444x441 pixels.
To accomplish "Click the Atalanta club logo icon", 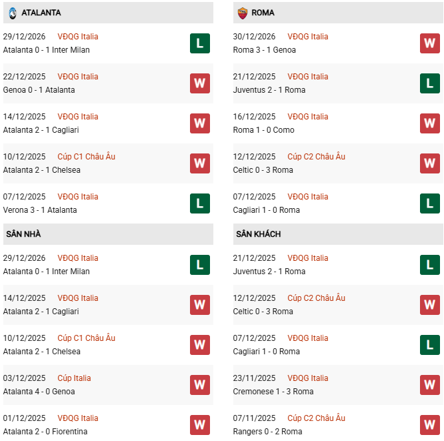I will [x=13, y=13].
